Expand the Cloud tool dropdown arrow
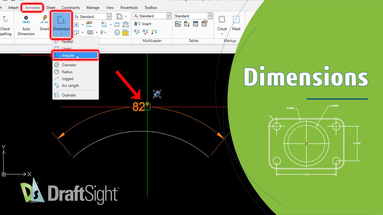This screenshot has height=215, width=383. [x=222, y=34]
